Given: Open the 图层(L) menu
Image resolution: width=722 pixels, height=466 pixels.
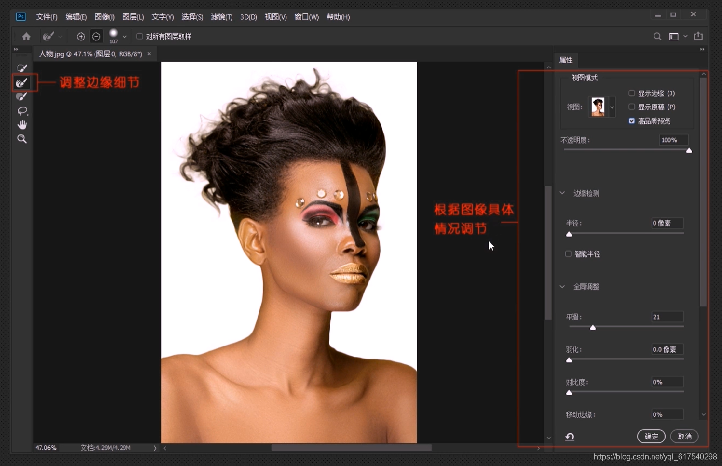Looking at the screenshot, I should pos(133,17).
